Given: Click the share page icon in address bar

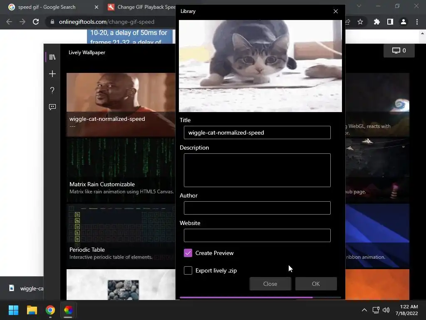Looking at the screenshot, I should click(348, 22).
